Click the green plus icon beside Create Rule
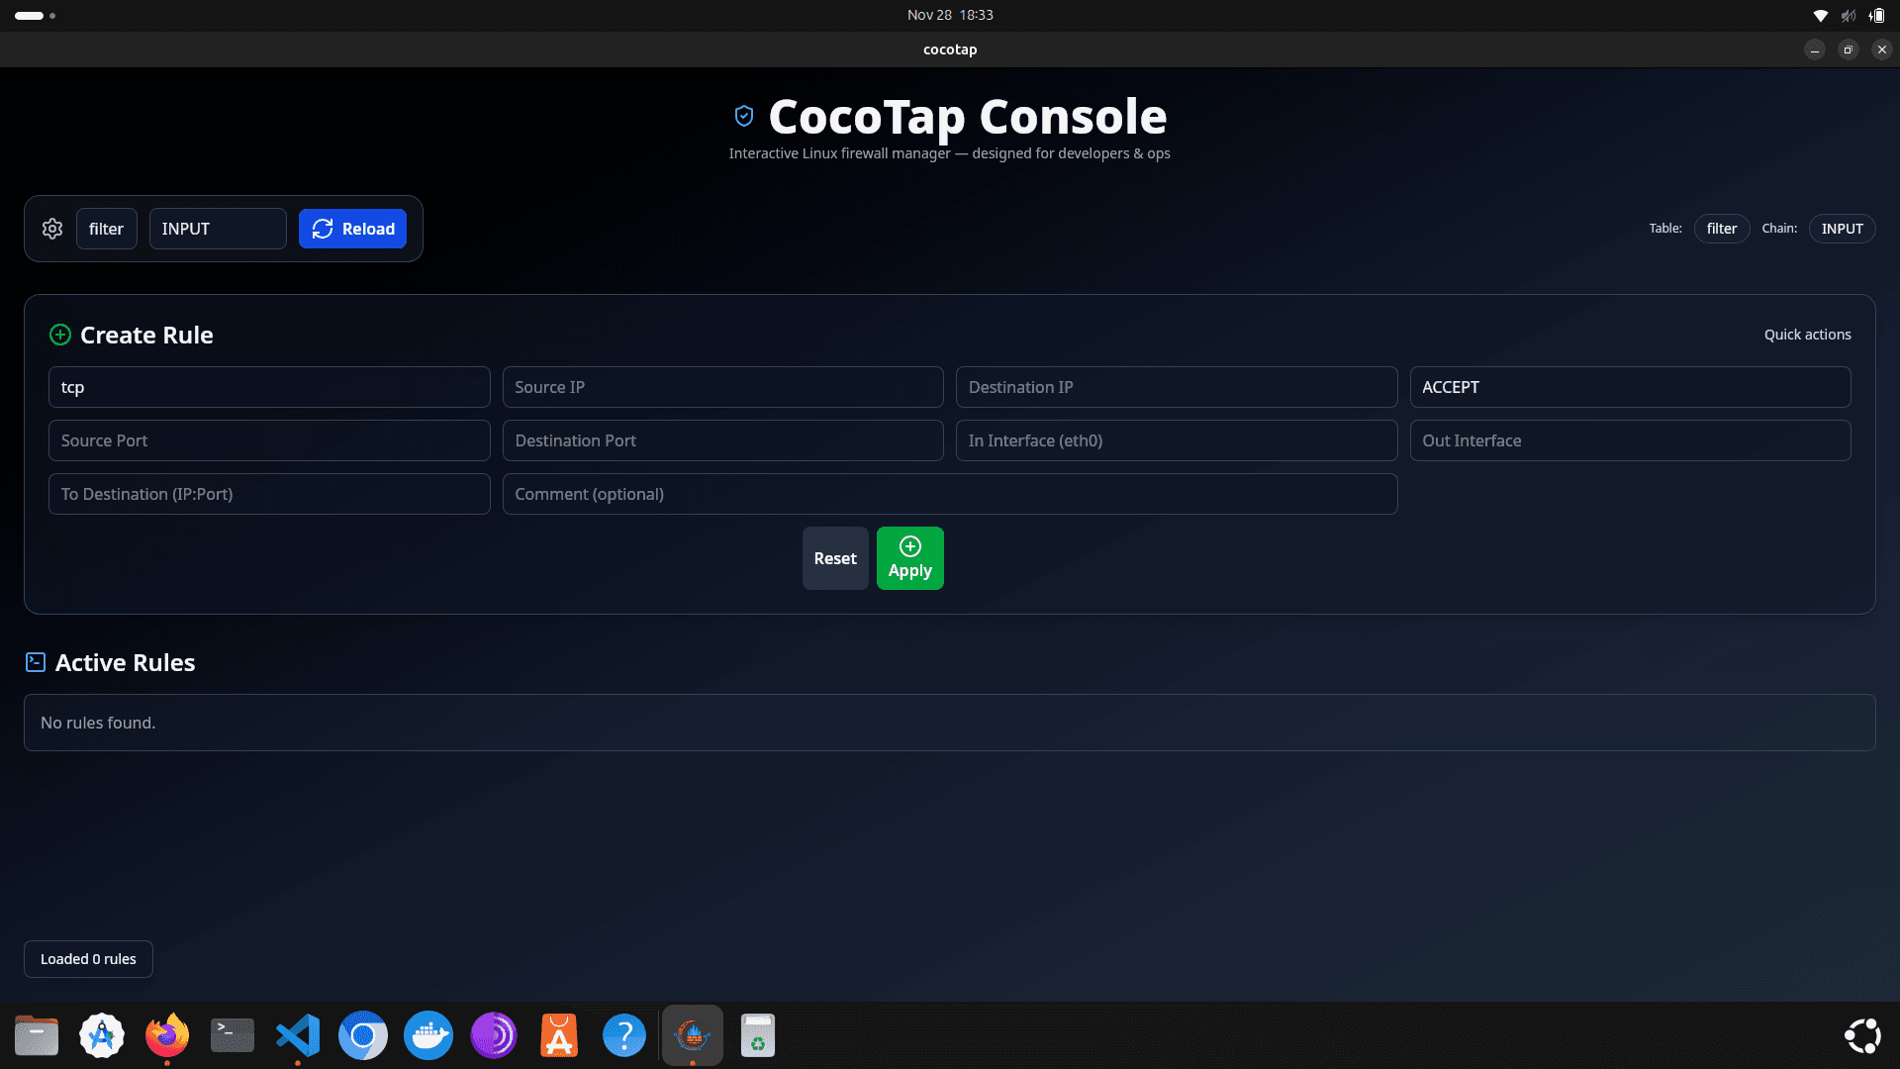The height and width of the screenshot is (1069, 1900). (60, 335)
